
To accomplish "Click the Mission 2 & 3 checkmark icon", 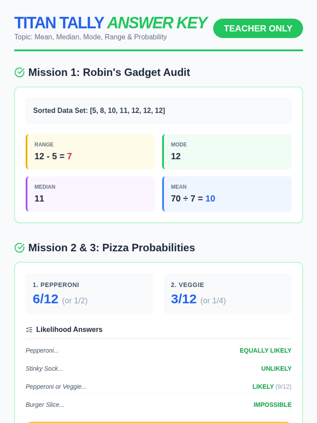I will (20, 248).
